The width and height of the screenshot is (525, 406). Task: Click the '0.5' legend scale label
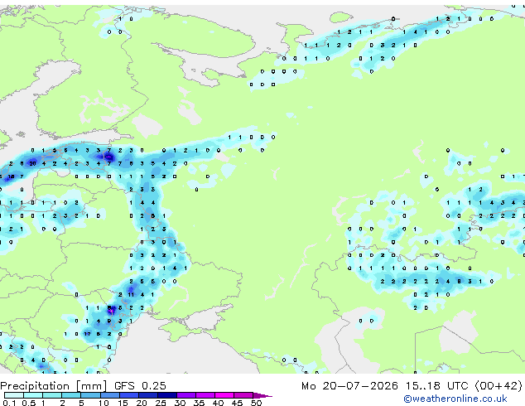tap(29, 403)
